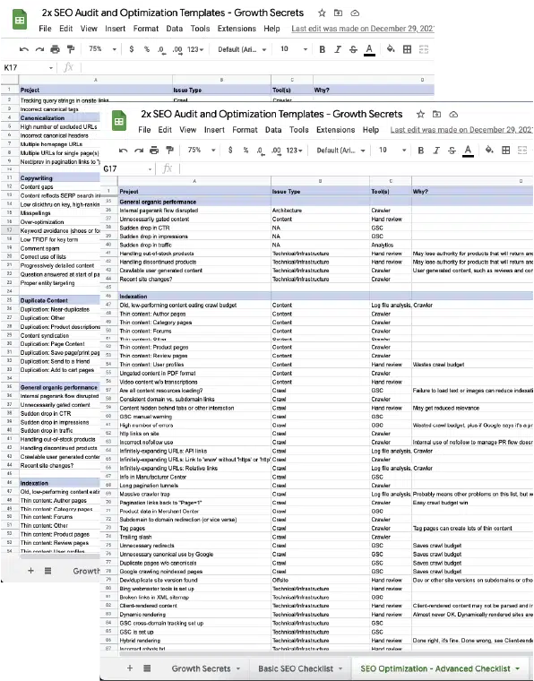Click the Print icon in the back window
The image size is (534, 681).
pyautogui.click(x=56, y=49)
